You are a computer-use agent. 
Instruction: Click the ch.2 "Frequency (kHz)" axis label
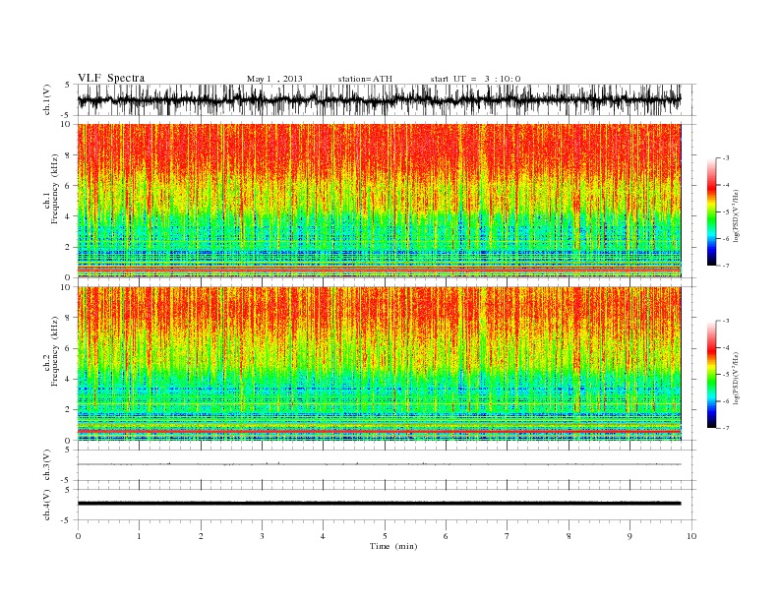point(55,350)
